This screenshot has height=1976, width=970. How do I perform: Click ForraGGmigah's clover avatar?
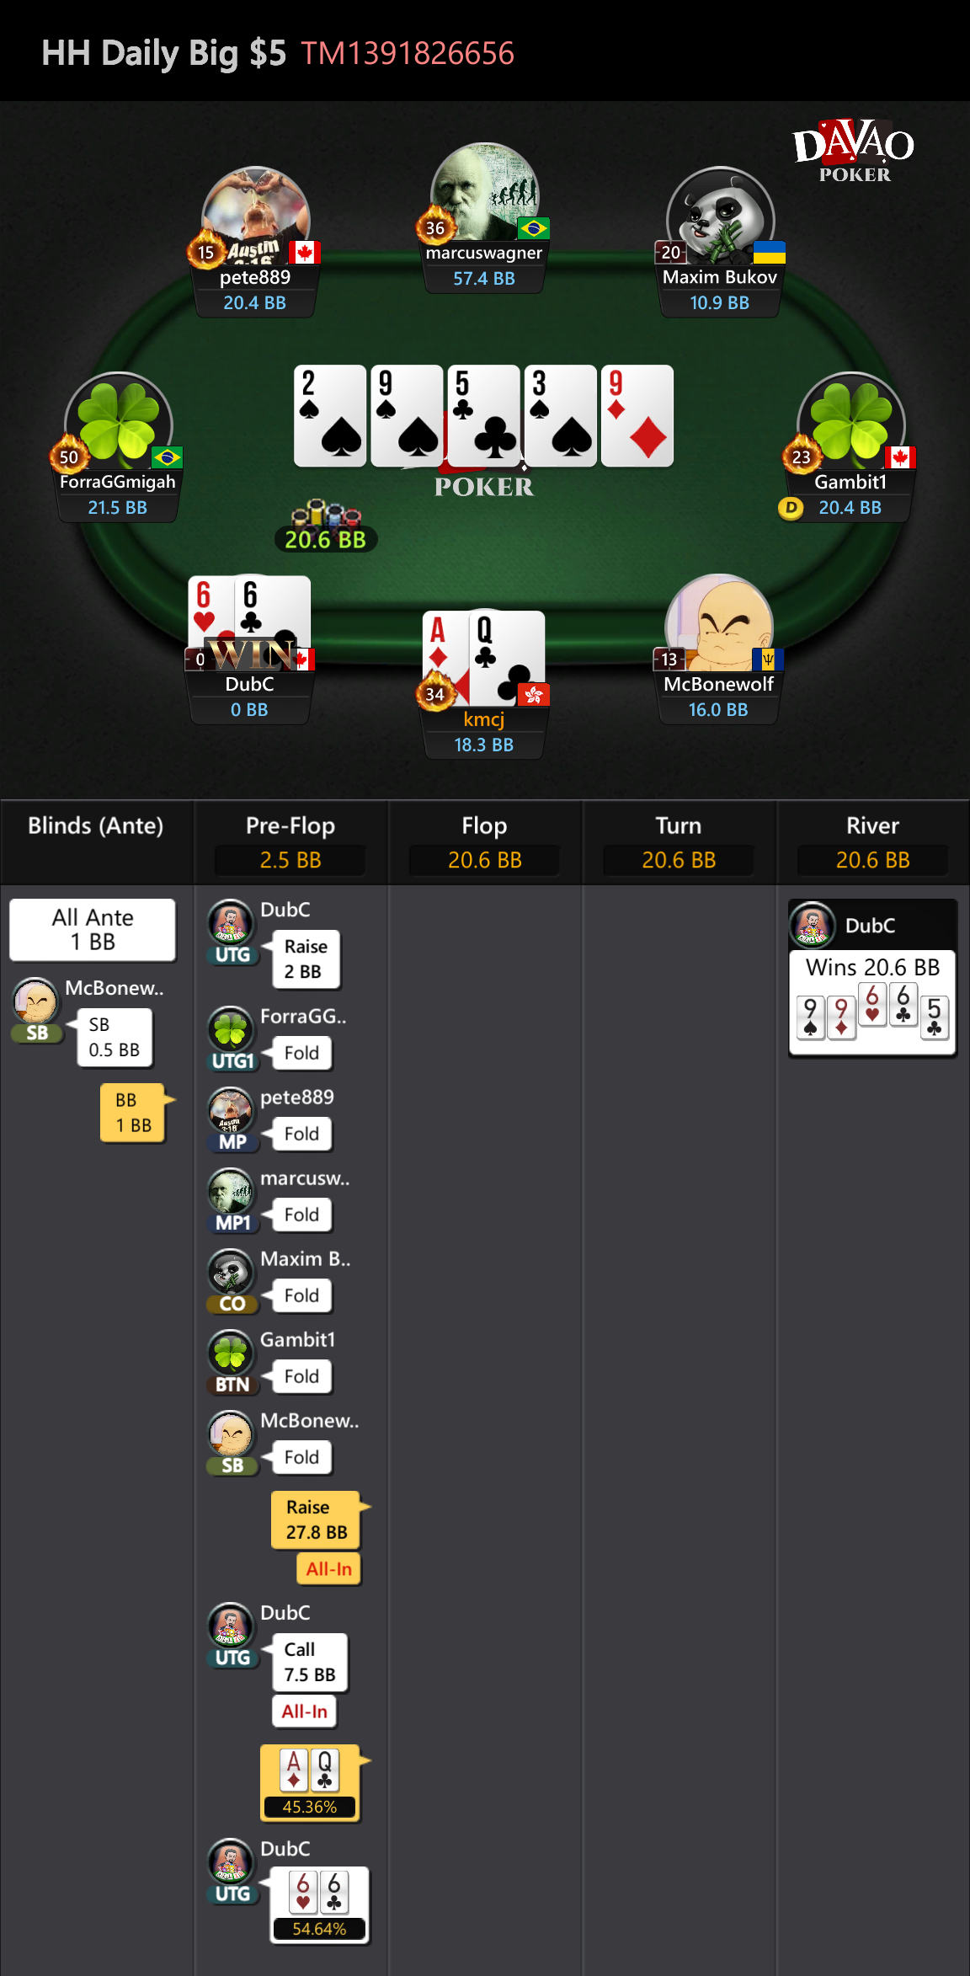tap(119, 423)
